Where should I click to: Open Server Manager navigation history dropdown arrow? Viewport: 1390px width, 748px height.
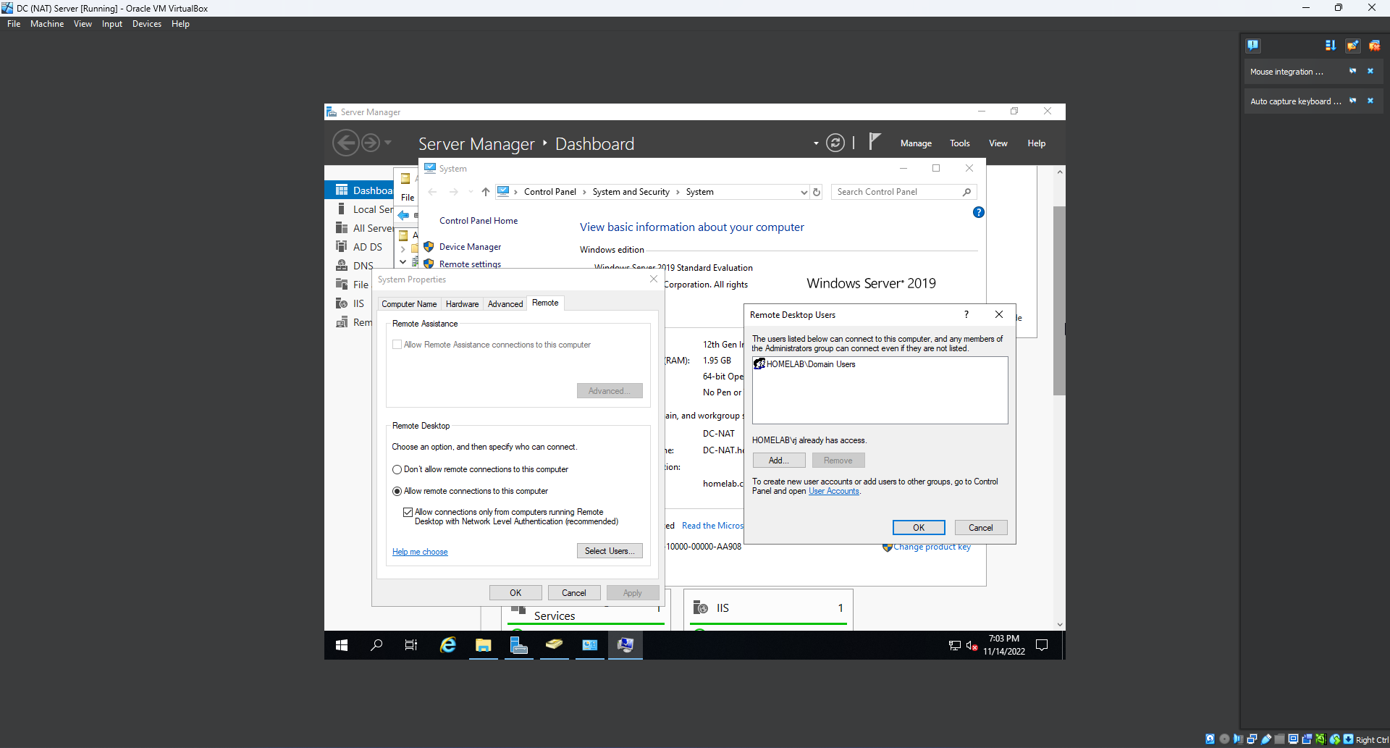(x=388, y=143)
